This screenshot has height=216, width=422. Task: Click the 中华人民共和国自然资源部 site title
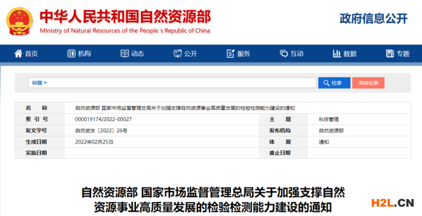pyautogui.click(x=125, y=16)
